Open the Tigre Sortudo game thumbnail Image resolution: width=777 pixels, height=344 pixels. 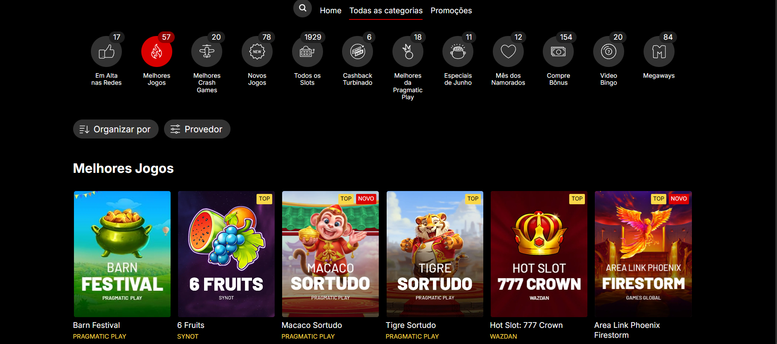click(x=435, y=254)
